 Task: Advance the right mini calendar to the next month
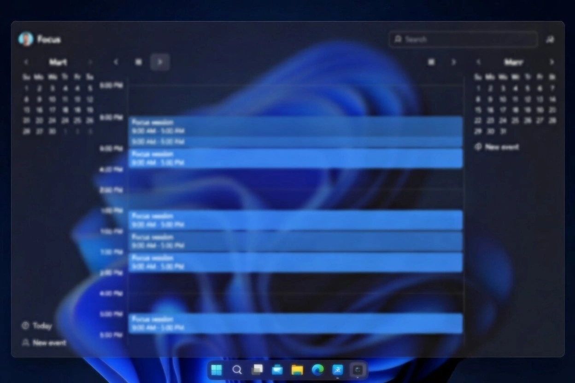(x=552, y=61)
